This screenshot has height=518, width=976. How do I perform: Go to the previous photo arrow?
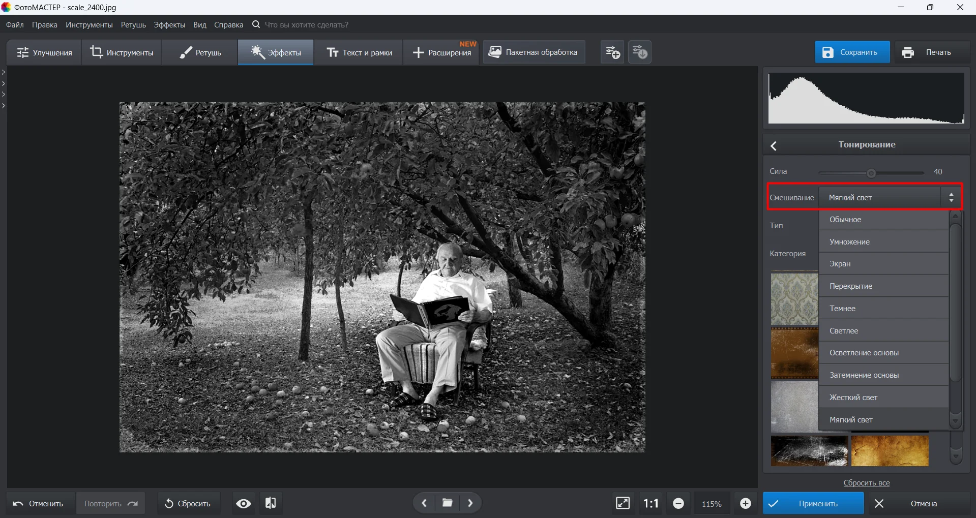click(424, 503)
